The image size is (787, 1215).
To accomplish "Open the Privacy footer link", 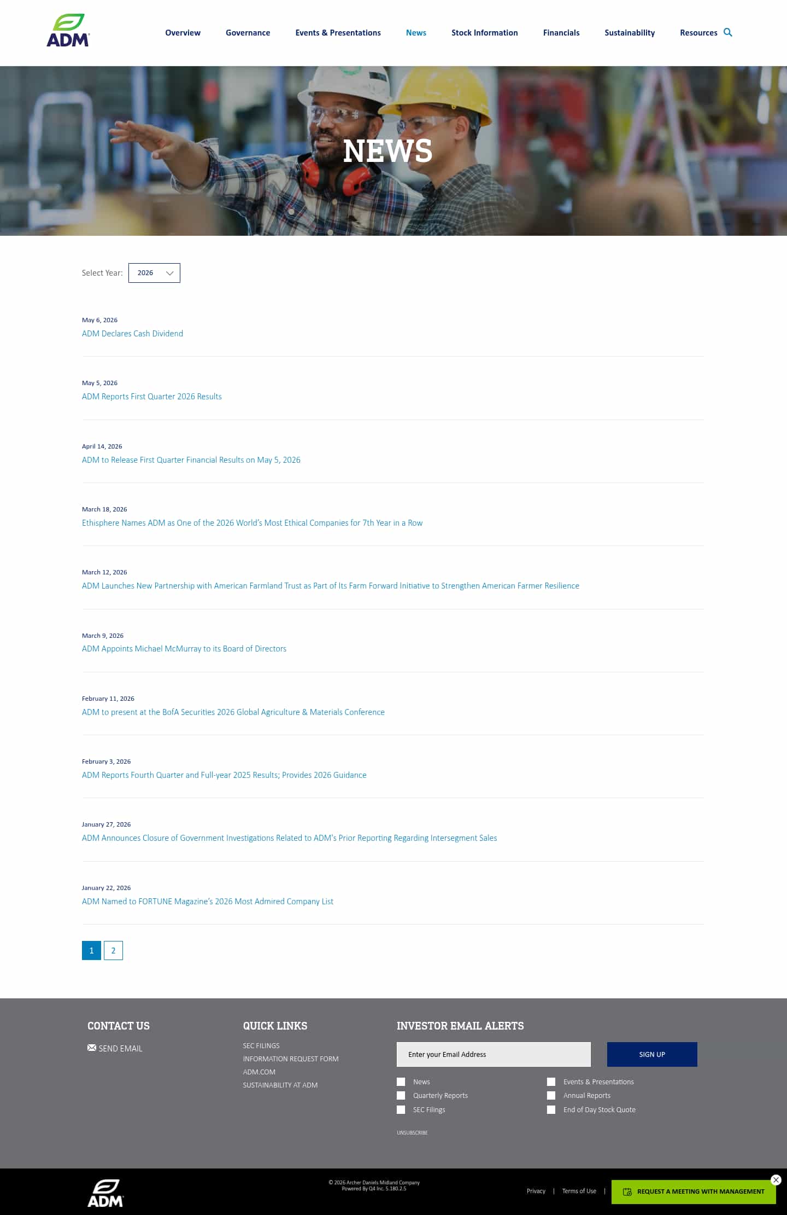I will (x=536, y=1191).
